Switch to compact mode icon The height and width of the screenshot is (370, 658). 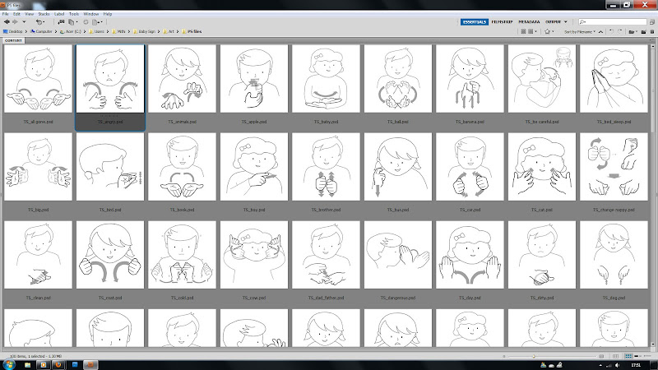(651, 22)
